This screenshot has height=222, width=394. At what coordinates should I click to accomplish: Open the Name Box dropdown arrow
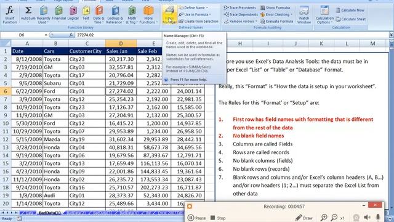(46, 35)
